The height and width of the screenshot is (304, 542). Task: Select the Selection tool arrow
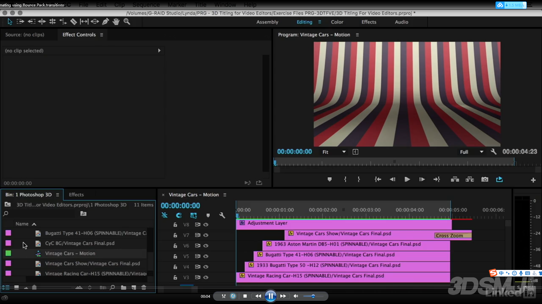(10, 22)
